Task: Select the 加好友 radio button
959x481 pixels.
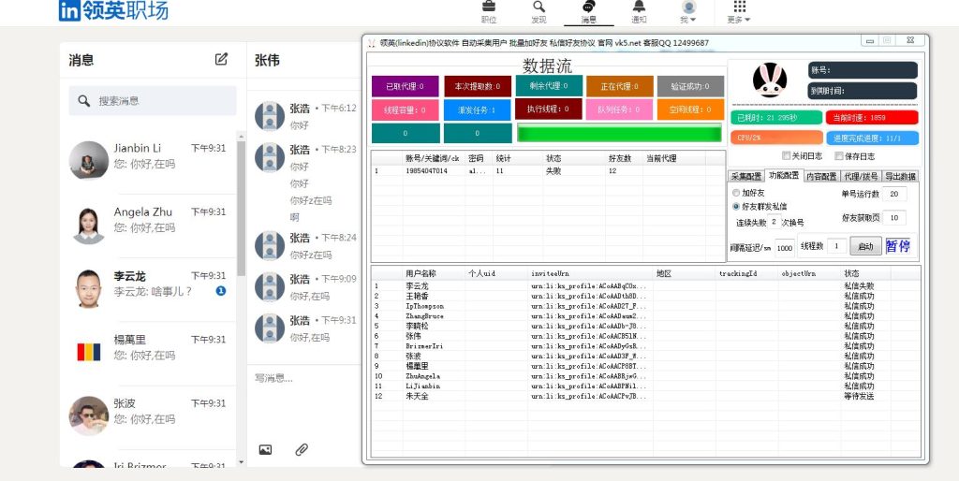Action: click(x=736, y=193)
